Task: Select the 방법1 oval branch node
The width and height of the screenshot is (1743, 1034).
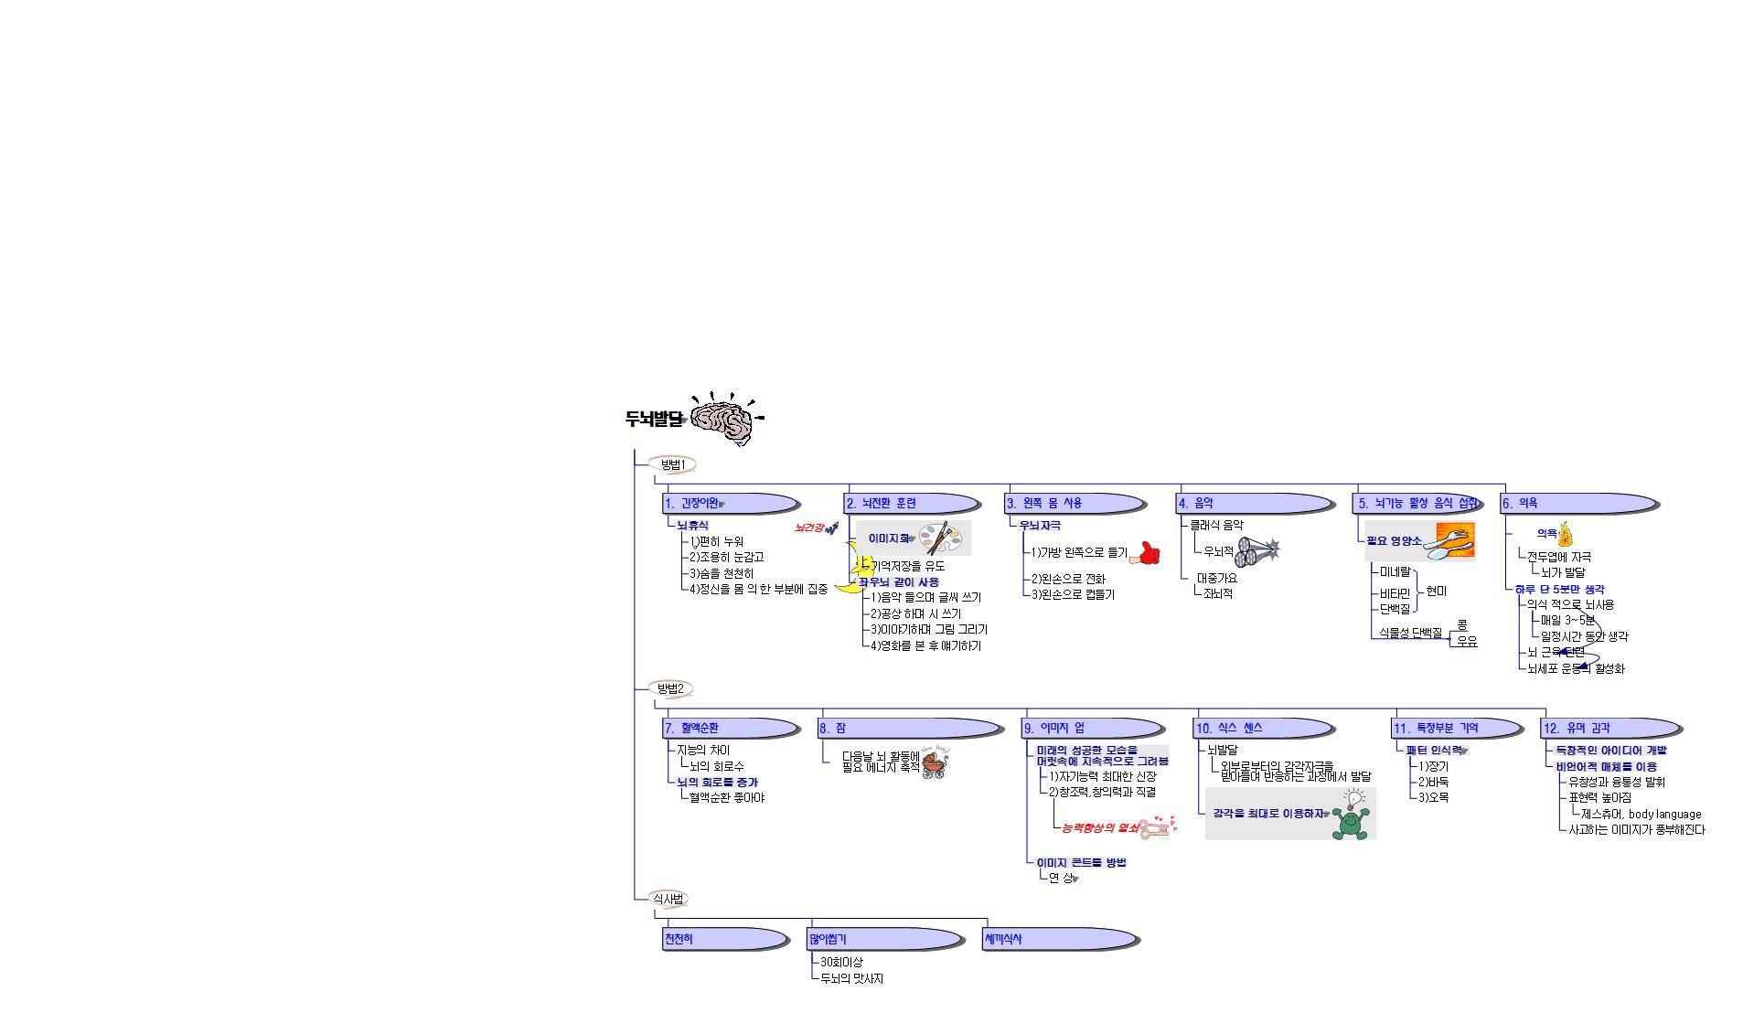Action: tap(672, 464)
